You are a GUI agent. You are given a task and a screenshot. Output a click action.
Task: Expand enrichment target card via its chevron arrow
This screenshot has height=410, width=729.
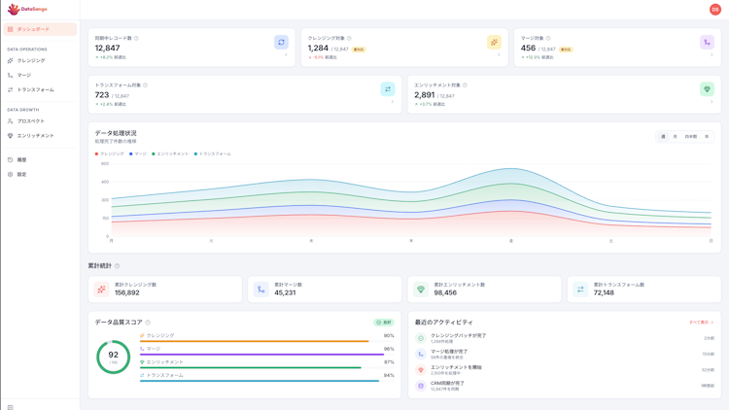coord(712,102)
